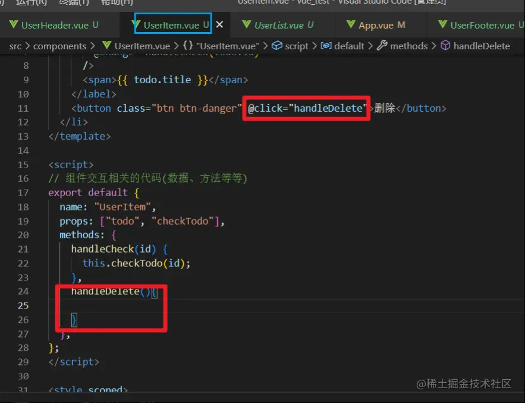Click the {{ todo.title }} span text
This screenshot has height=403, width=525.
[162, 80]
